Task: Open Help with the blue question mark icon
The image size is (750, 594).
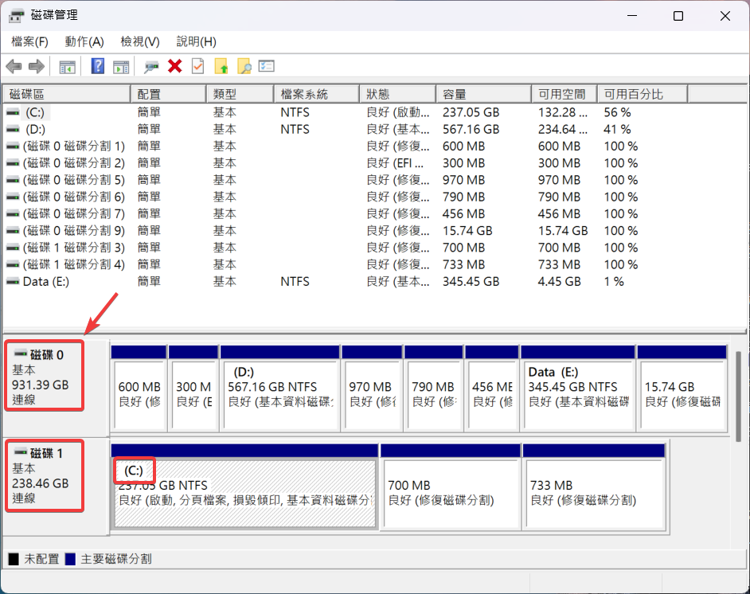Action: [x=98, y=66]
